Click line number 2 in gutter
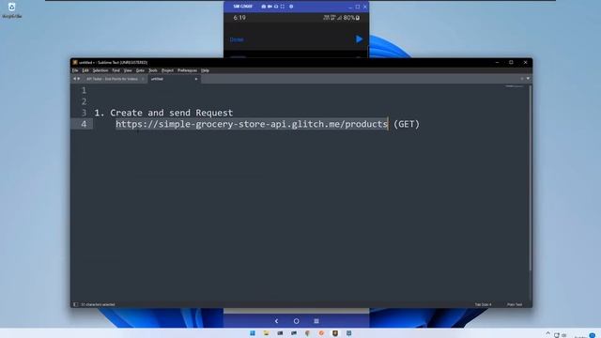Image resolution: width=601 pixels, height=338 pixels. 84,101
